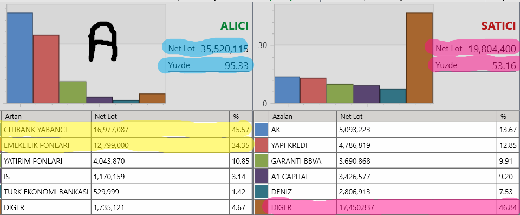
Task: Click the 9.91 percentage cell
Action: click(508, 161)
